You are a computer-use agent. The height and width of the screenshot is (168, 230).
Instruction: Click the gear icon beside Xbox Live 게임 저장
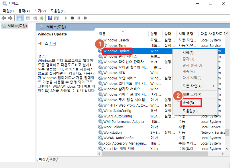click(x=101, y=149)
